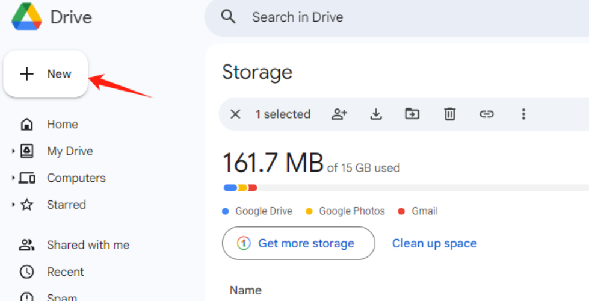Expand the Starred tree arrow
The width and height of the screenshot is (589, 301).
click(x=13, y=205)
